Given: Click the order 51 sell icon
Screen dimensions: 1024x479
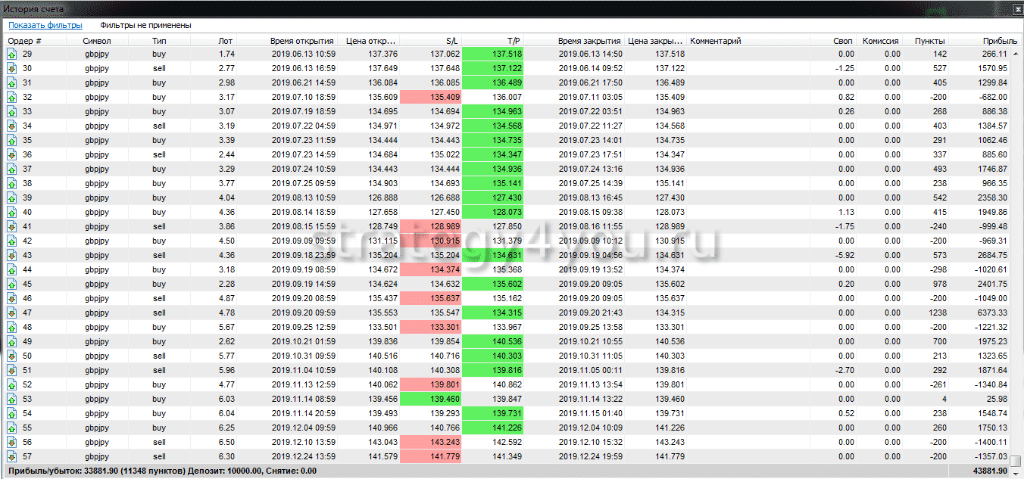Looking at the screenshot, I should (12, 370).
